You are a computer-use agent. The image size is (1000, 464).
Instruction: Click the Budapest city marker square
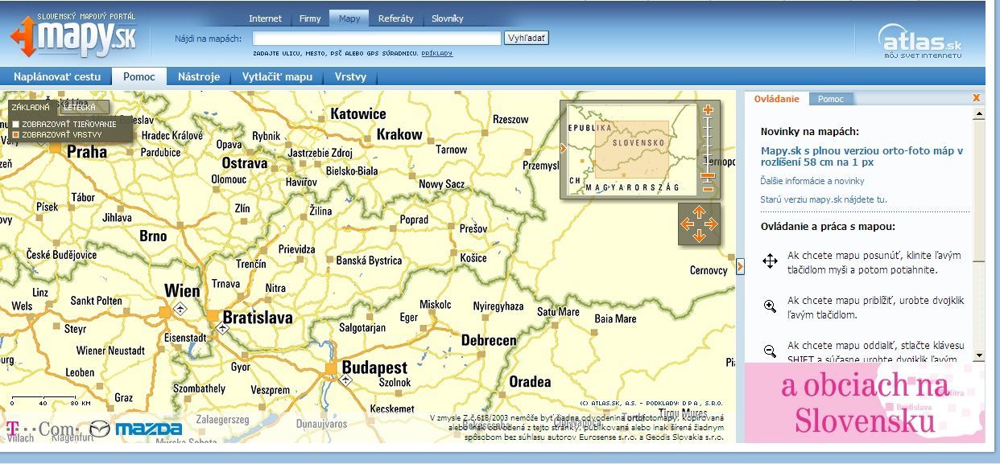pyautogui.click(x=331, y=368)
